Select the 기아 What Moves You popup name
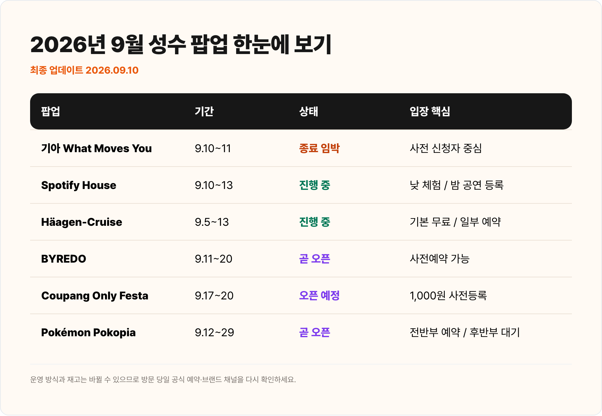Screen dimensions: 602x416 96,148
